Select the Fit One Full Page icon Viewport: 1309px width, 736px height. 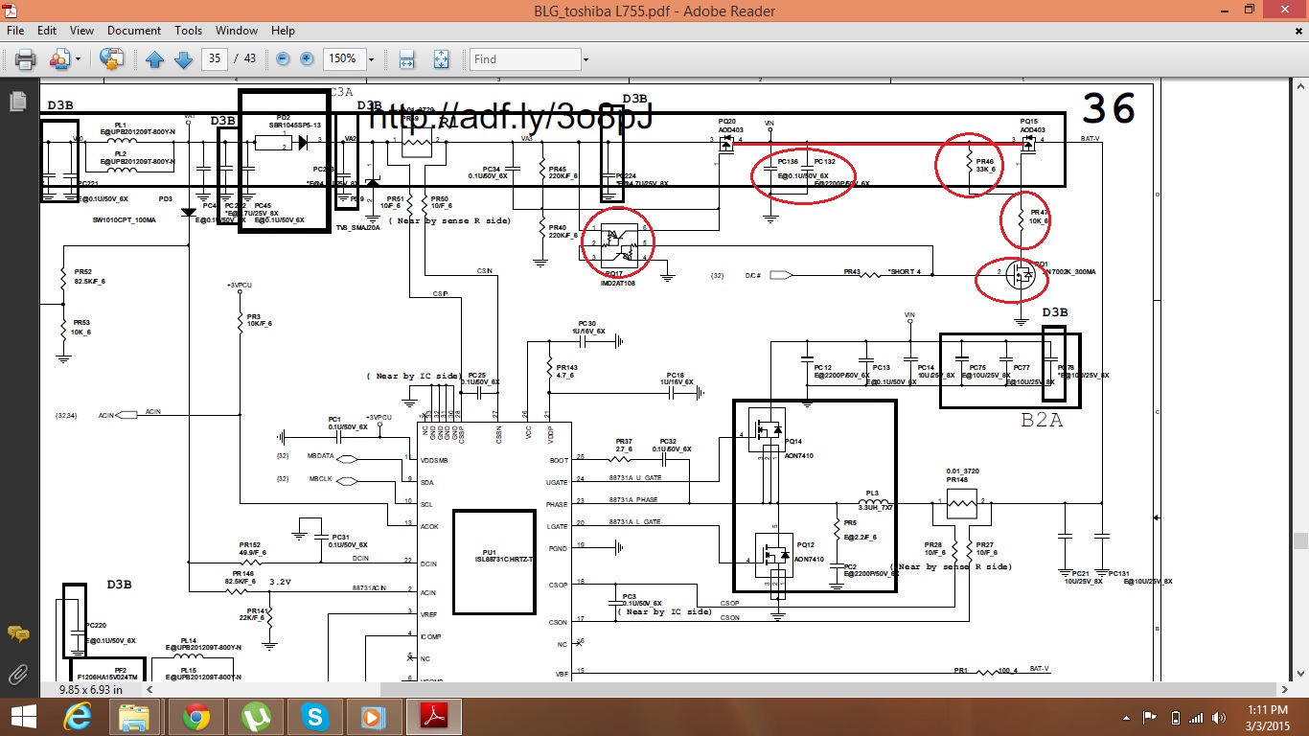[x=442, y=59]
